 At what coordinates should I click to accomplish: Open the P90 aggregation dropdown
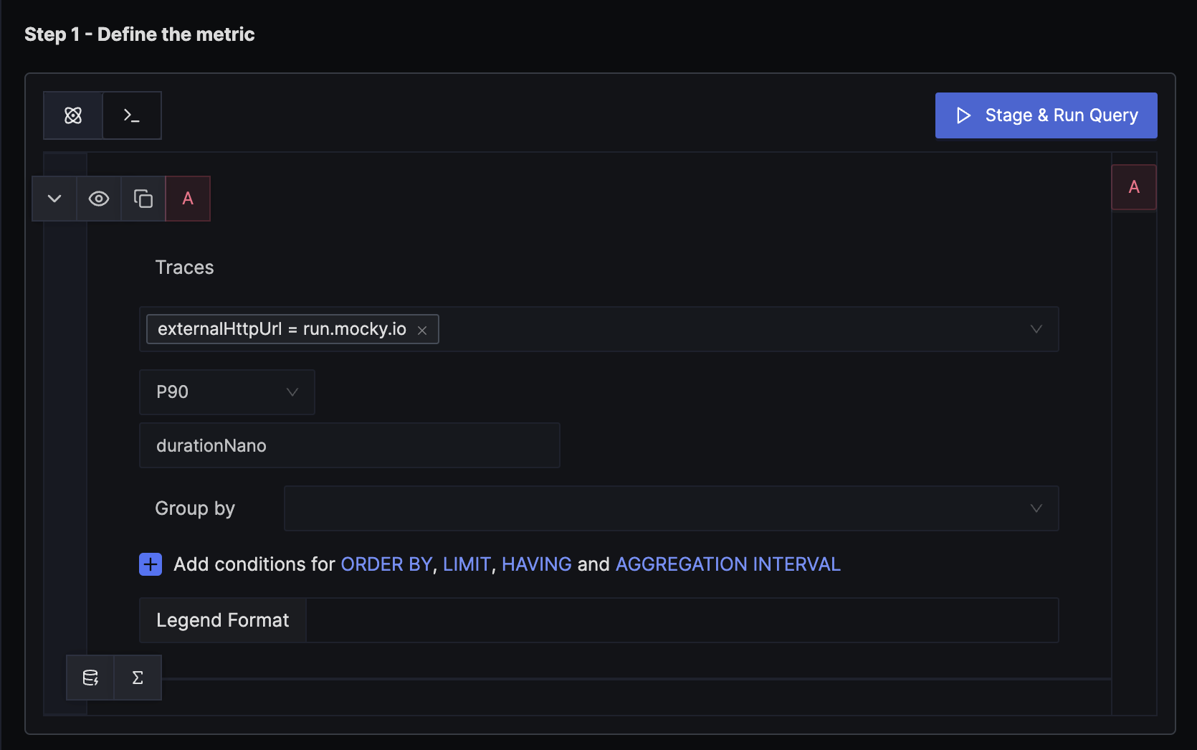[x=227, y=392]
